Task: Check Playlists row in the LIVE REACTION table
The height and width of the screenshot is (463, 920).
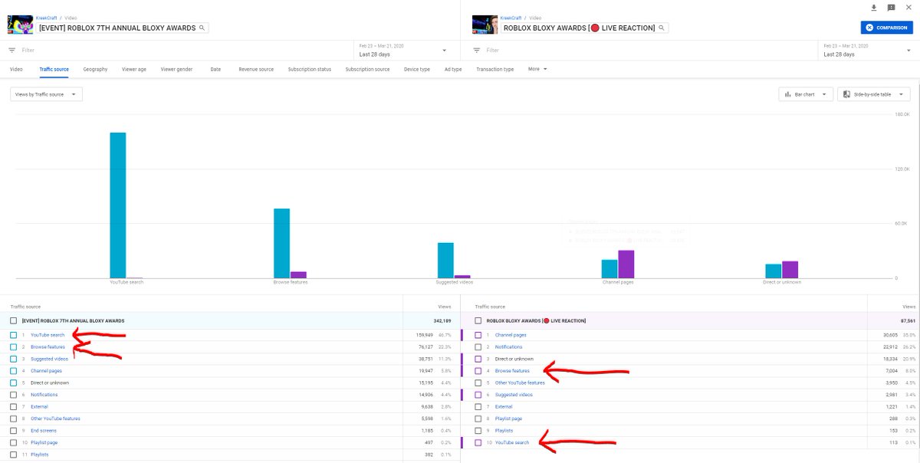Action: pos(478,431)
